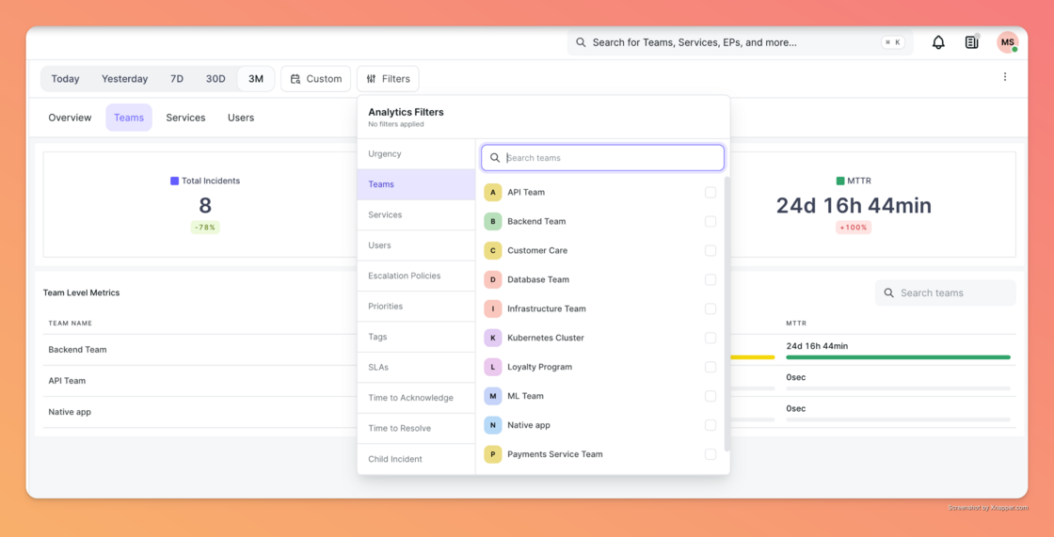The width and height of the screenshot is (1054, 537).
Task: Switch to the Users tab
Action: 241,118
